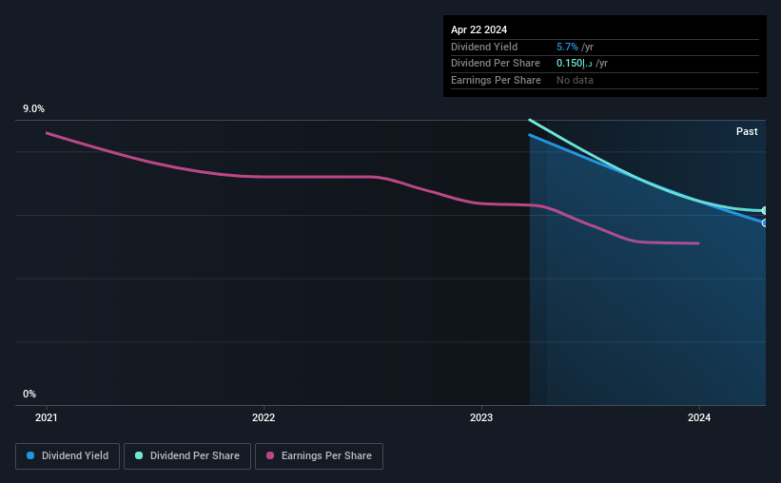Click the 2022 label on the time axis

pos(264,417)
